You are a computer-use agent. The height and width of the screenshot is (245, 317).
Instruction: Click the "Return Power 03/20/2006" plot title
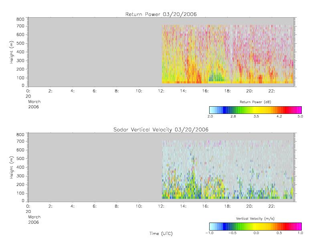tap(161, 14)
